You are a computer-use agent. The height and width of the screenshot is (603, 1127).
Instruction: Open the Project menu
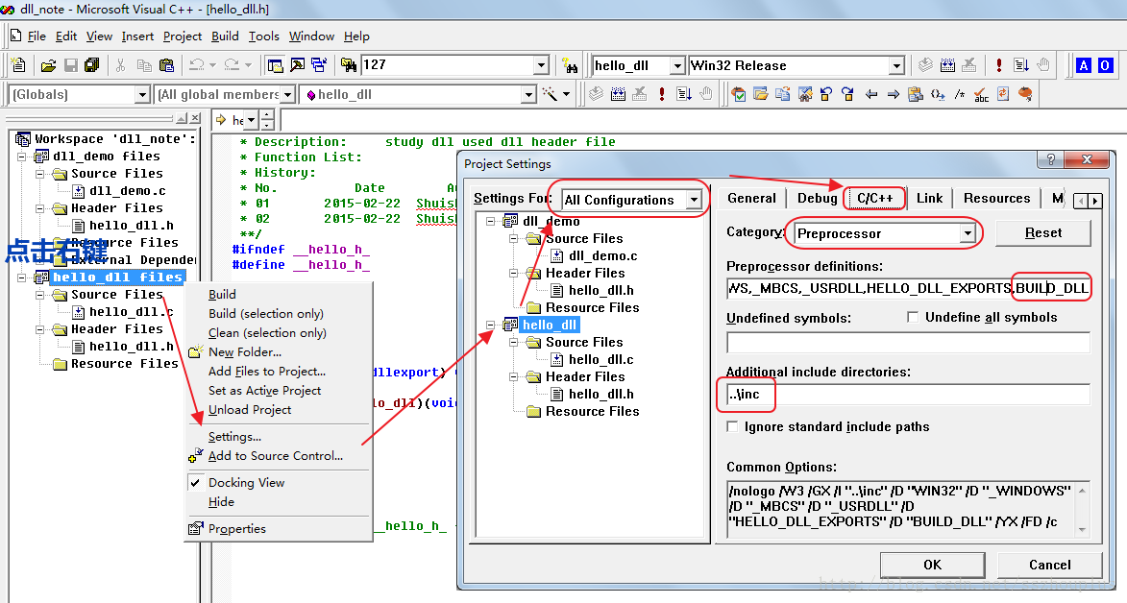[183, 36]
